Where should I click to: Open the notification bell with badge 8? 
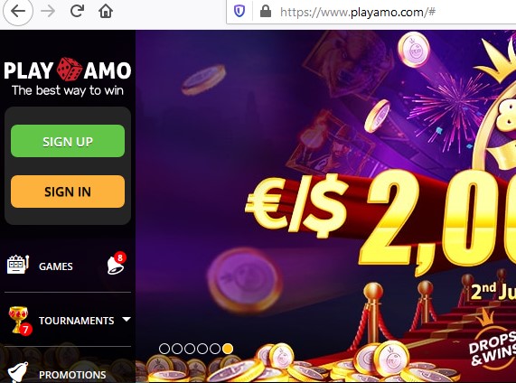coord(117,264)
